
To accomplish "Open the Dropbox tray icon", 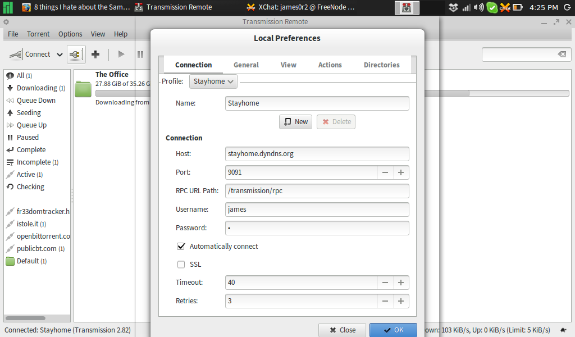I will [x=453, y=7].
